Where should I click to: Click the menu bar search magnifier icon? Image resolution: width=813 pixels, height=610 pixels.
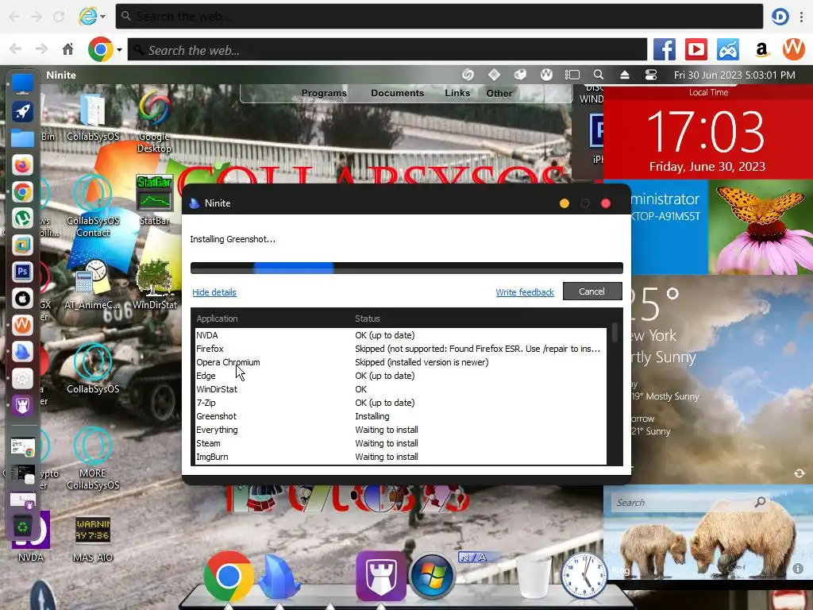tap(599, 75)
